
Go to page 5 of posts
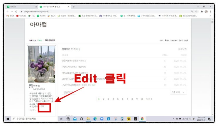point(118,99)
